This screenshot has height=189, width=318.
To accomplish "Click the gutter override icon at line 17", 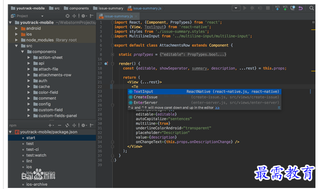I will [106, 64].
